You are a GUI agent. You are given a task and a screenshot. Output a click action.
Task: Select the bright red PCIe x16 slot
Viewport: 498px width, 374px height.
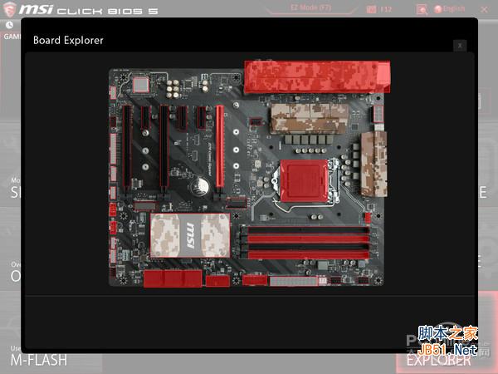[220, 146]
